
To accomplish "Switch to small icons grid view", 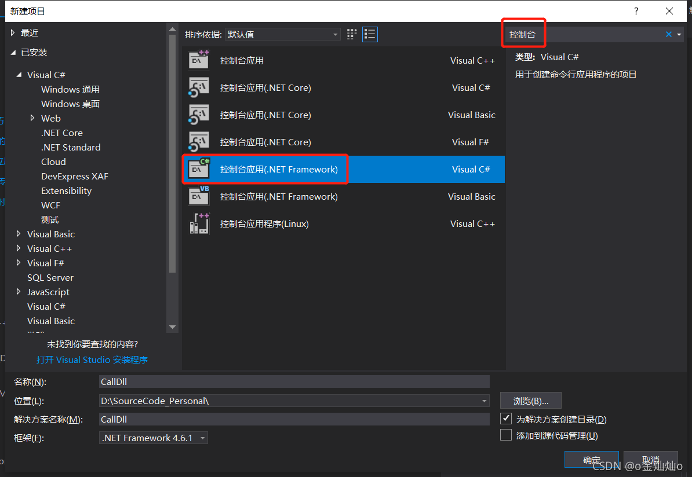I will tap(352, 34).
